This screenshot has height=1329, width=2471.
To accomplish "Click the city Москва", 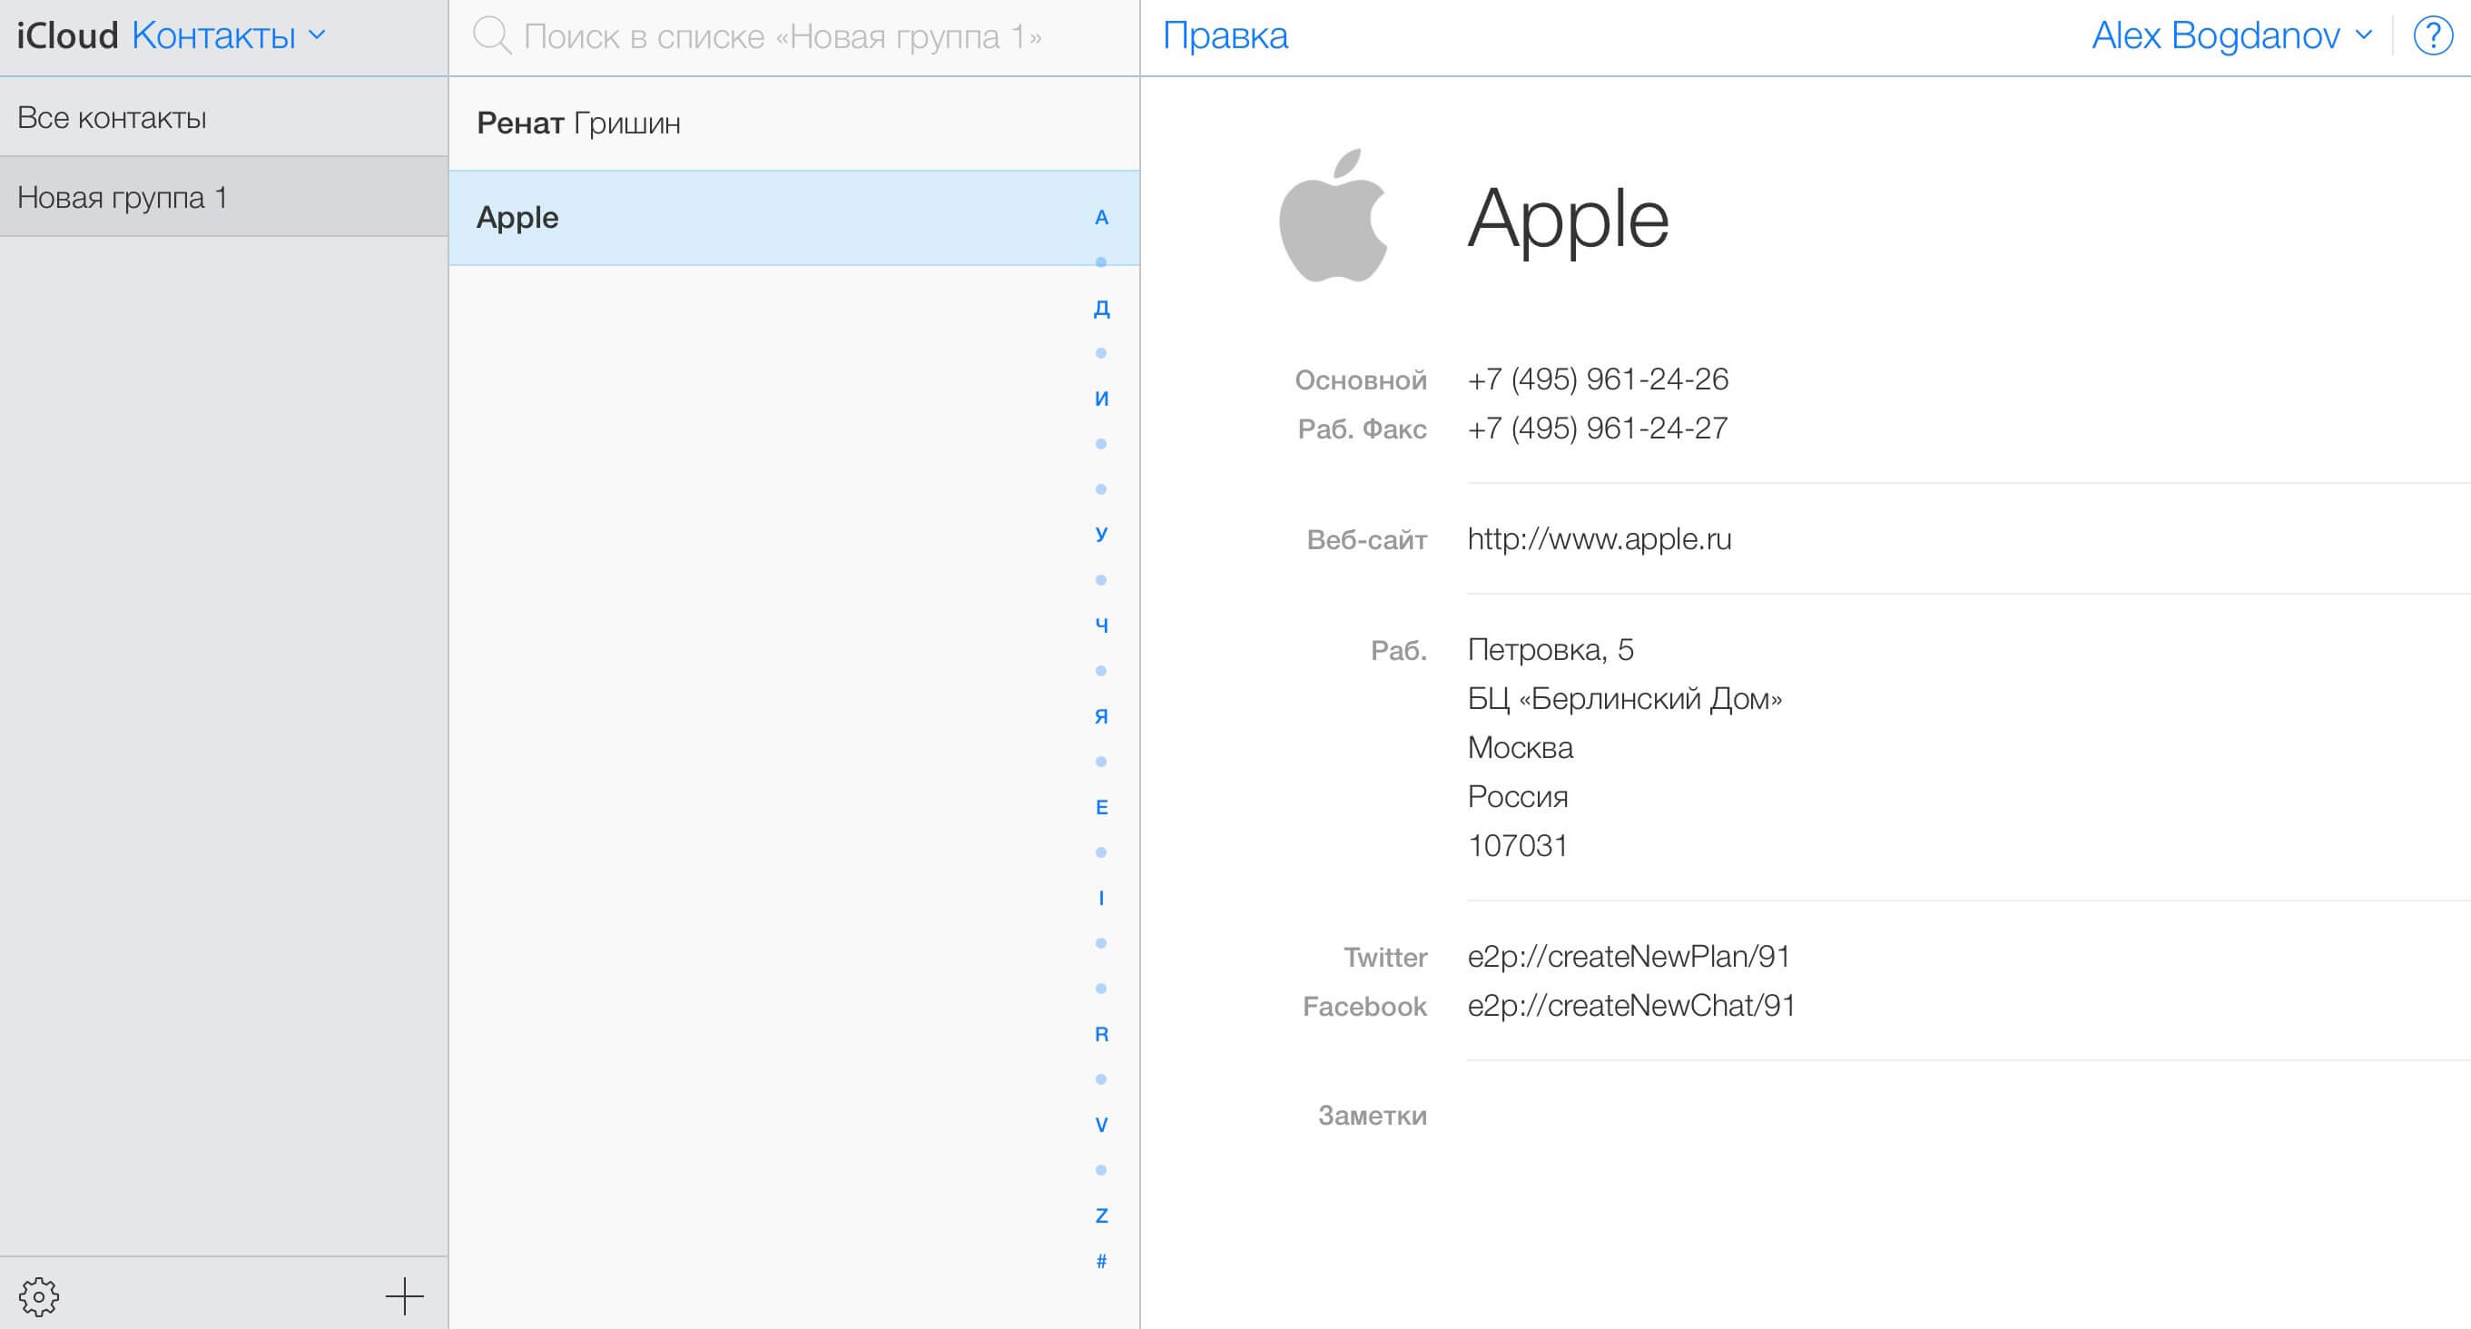I will coord(1520,747).
